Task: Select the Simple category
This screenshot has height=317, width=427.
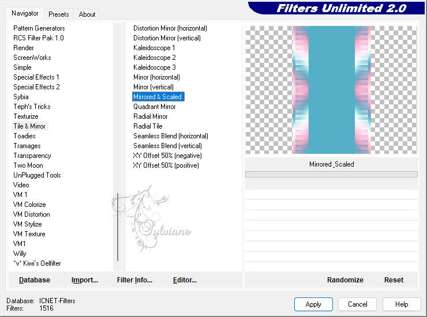Action: [x=23, y=67]
